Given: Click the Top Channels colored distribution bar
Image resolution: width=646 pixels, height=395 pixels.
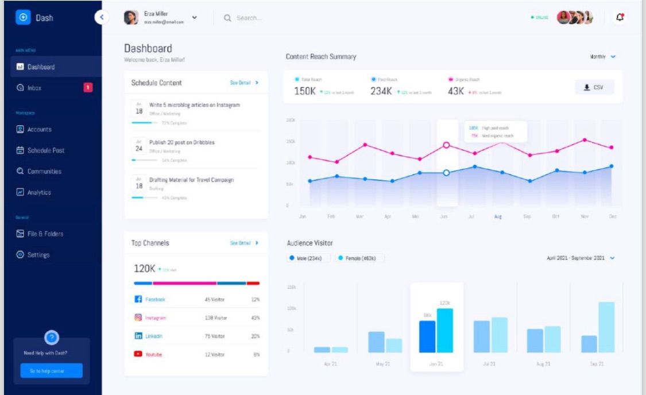Looking at the screenshot, I should (196, 283).
